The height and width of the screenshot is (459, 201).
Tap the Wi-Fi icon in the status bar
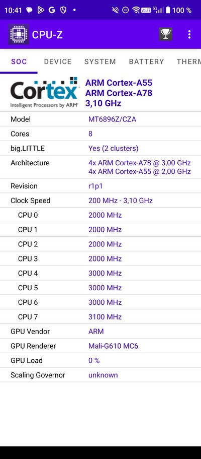point(136,10)
